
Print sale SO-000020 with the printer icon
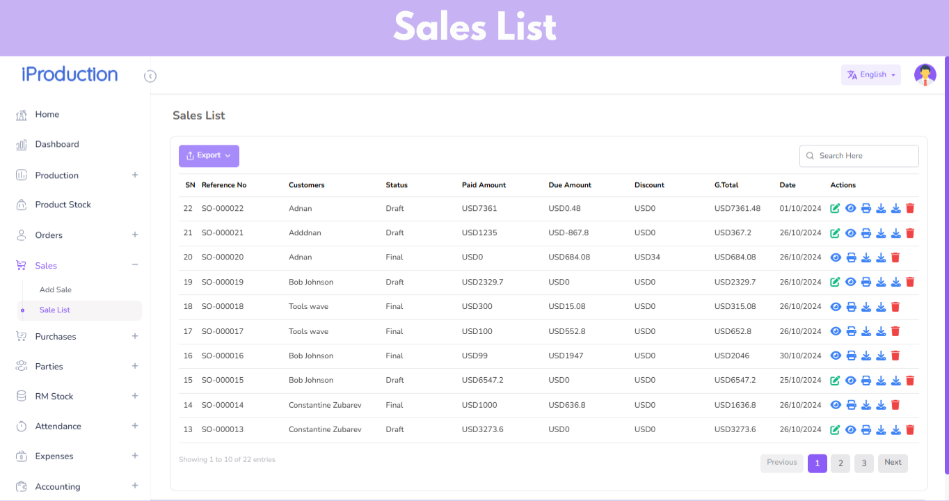[x=851, y=257]
